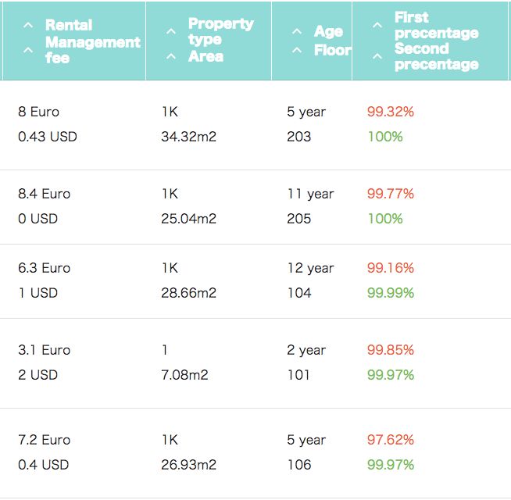Click the red 99.32% first percentage
This screenshot has height=500, width=511.
pyautogui.click(x=390, y=112)
